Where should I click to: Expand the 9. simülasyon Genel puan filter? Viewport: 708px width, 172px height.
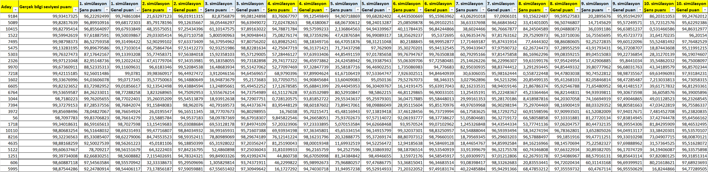[x=640, y=10]
